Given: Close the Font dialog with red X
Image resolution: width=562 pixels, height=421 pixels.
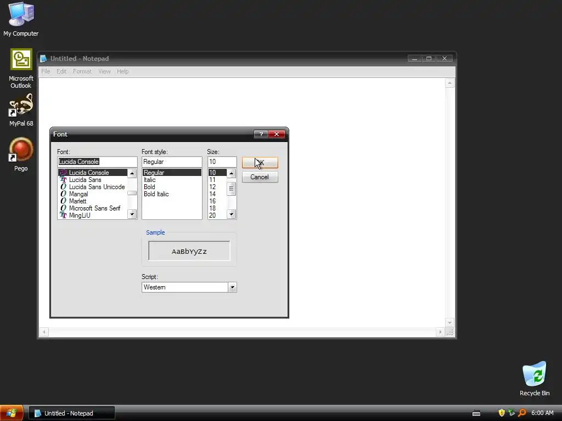Looking at the screenshot, I should click(277, 134).
